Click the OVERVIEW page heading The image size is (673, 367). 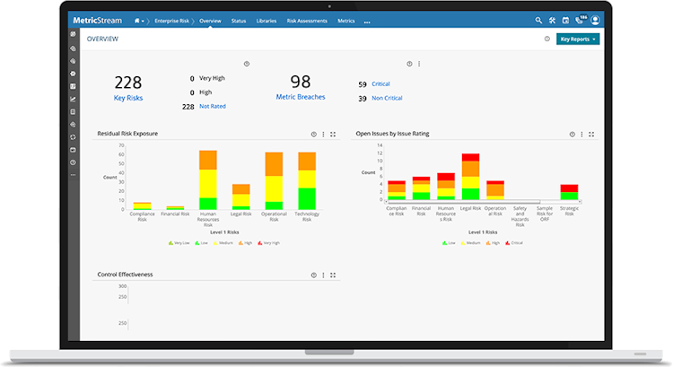pos(102,39)
